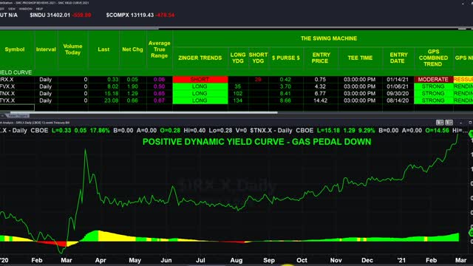Click the LONG YDG column header

pyautogui.click(x=238, y=58)
